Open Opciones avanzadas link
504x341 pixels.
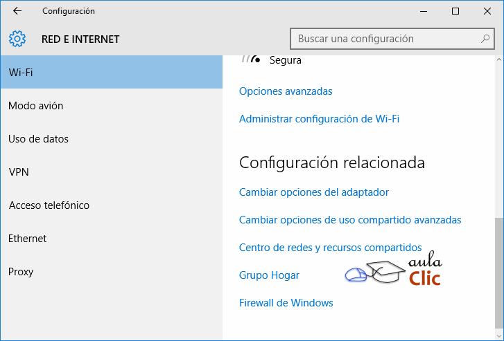(286, 91)
